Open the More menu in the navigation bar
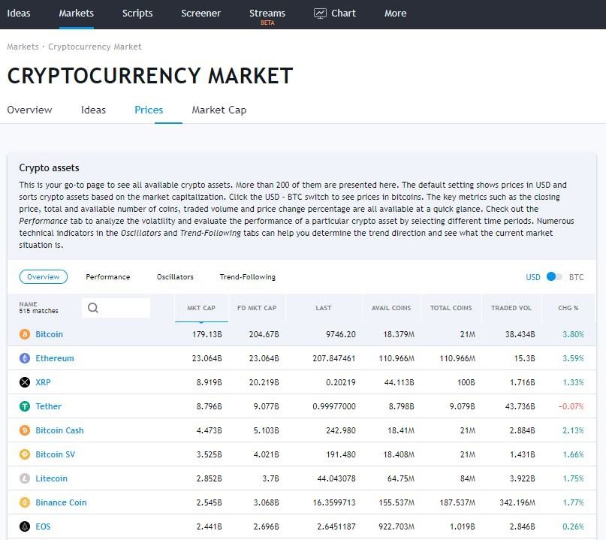606x540 pixels. (x=395, y=13)
